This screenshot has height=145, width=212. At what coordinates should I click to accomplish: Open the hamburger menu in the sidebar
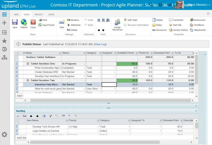coord(5,14)
